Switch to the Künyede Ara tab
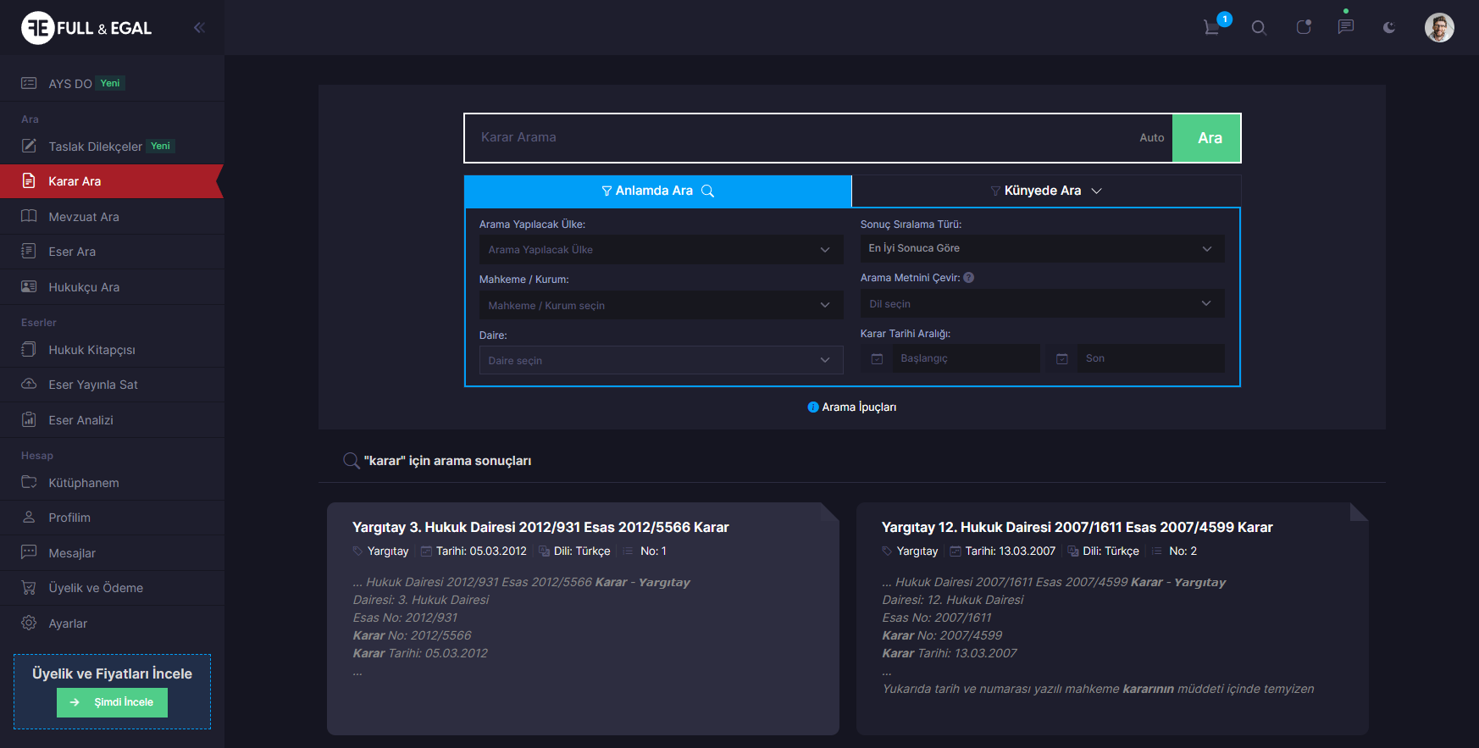The width and height of the screenshot is (1479, 748). (x=1045, y=191)
